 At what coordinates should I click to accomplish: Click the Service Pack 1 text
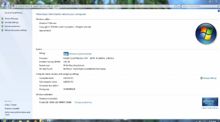click(x=45, y=31)
